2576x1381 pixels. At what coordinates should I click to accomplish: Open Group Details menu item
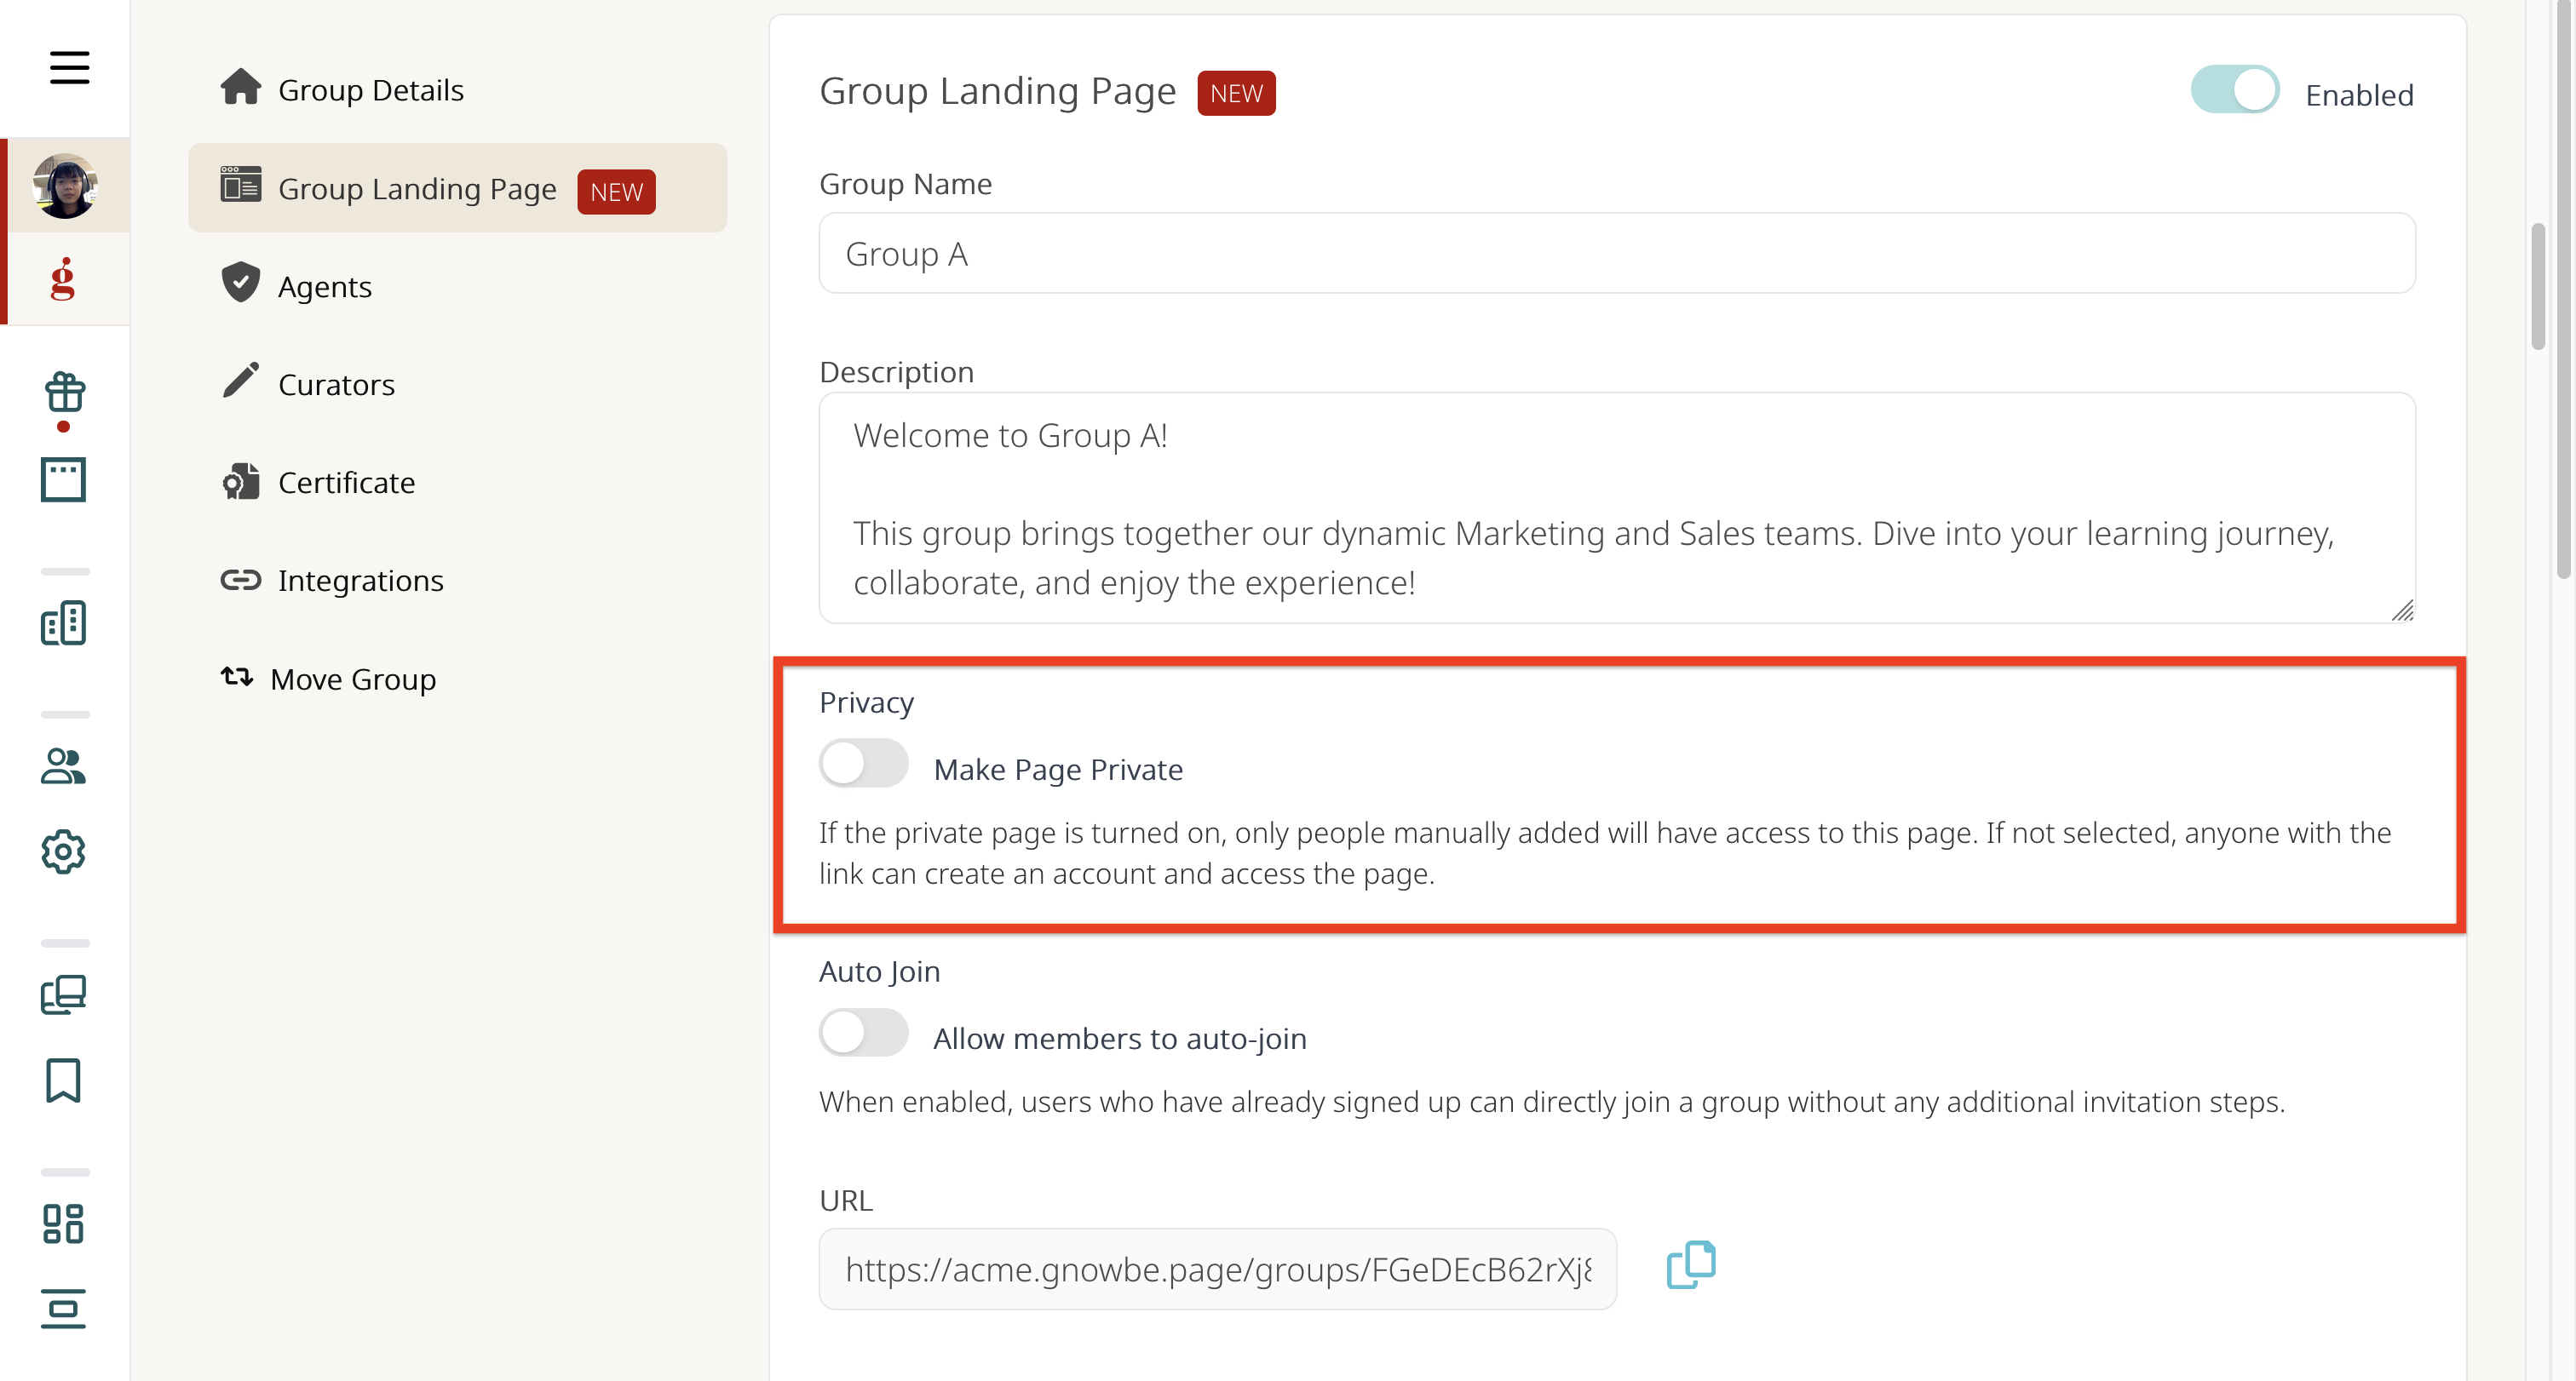(x=458, y=90)
